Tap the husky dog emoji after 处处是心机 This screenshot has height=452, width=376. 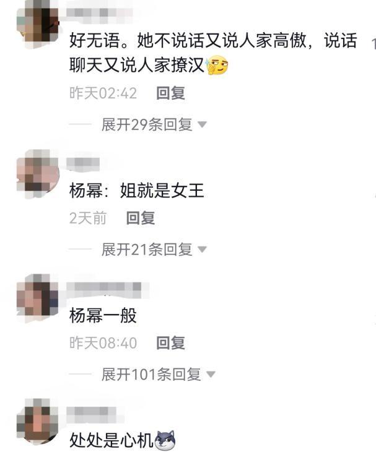165,440
